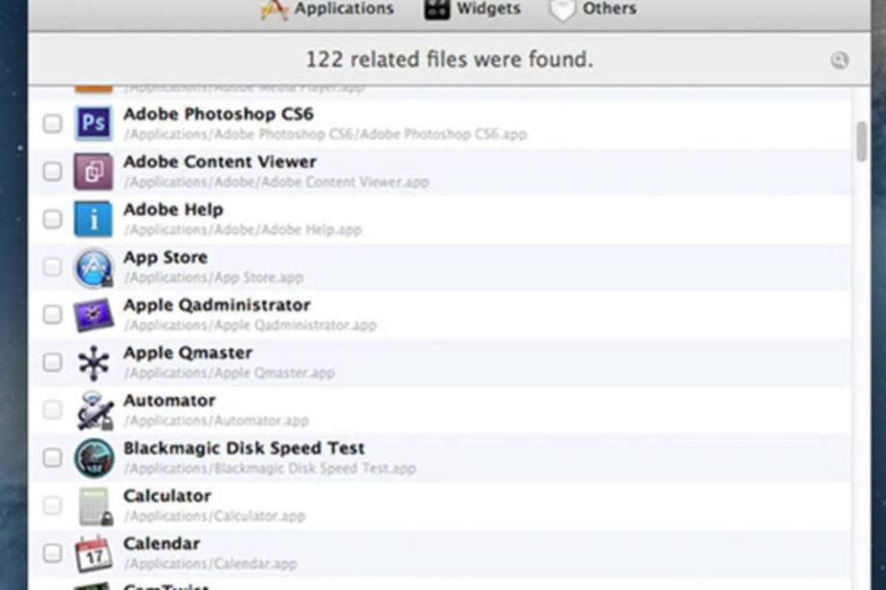Click the vertical scrollbar thumb
This screenshot has width=886, height=590.
[x=862, y=141]
